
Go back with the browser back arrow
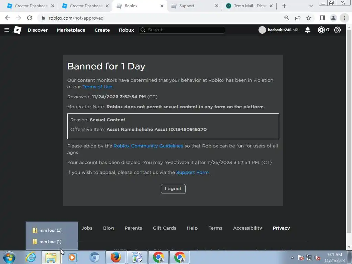coord(8,18)
